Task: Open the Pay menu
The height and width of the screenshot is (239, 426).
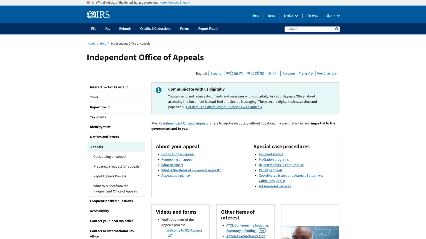Action: tap(108, 29)
